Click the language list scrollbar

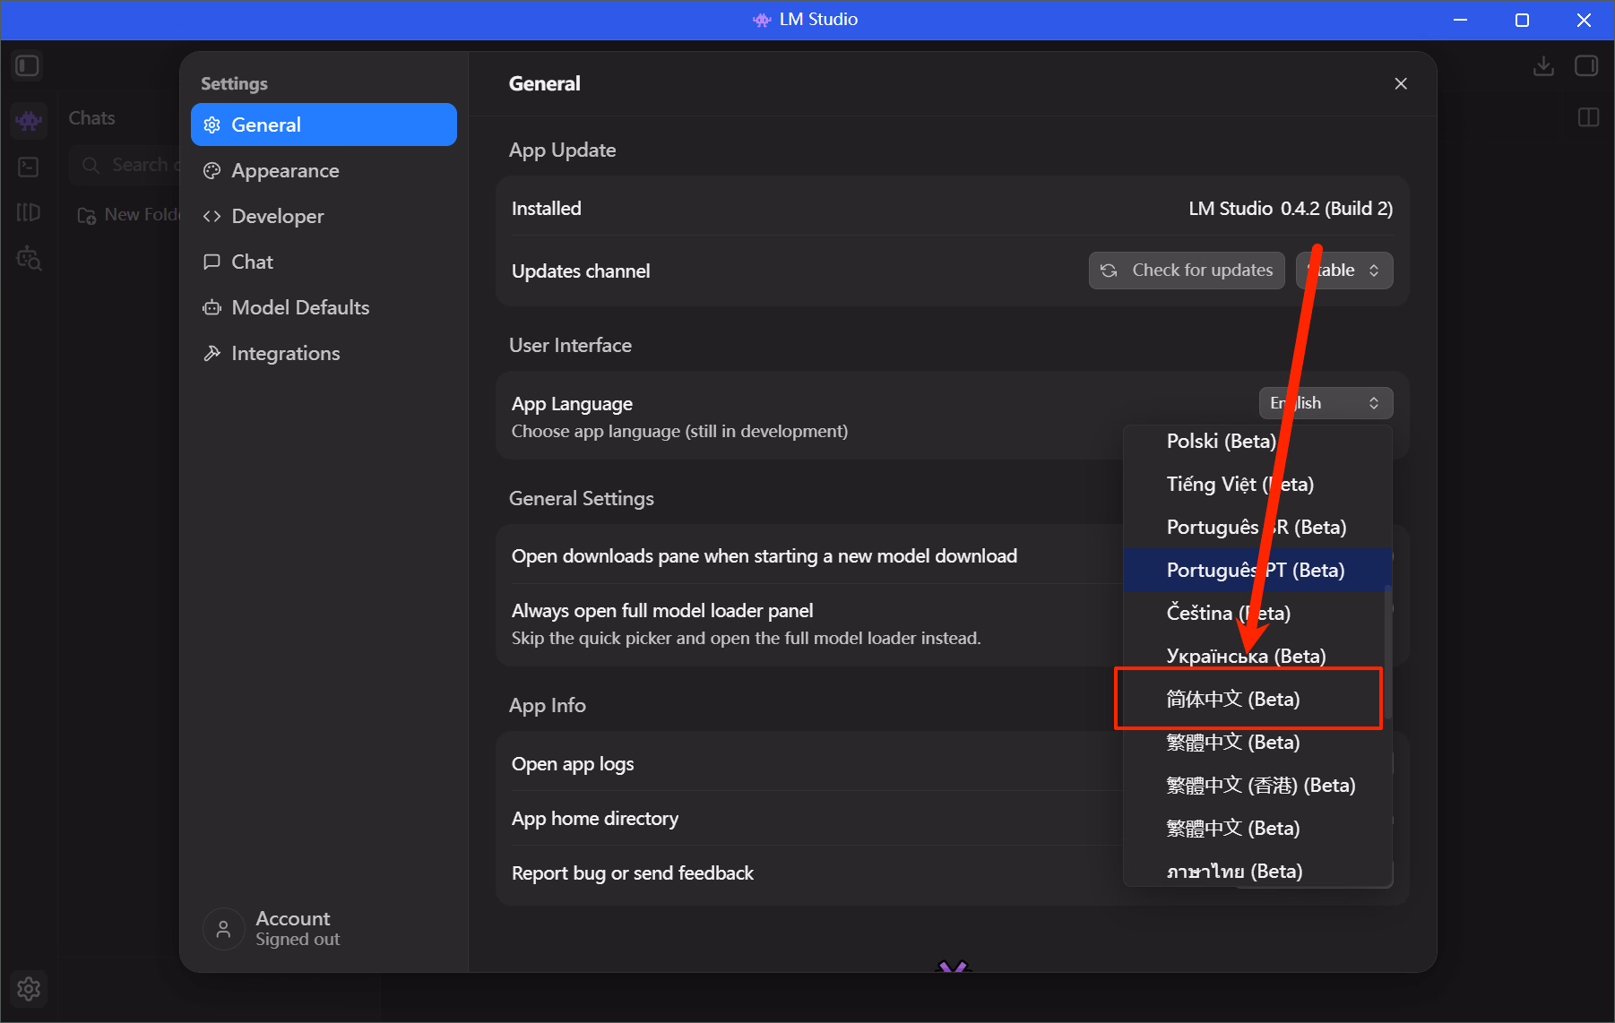coord(1388,652)
